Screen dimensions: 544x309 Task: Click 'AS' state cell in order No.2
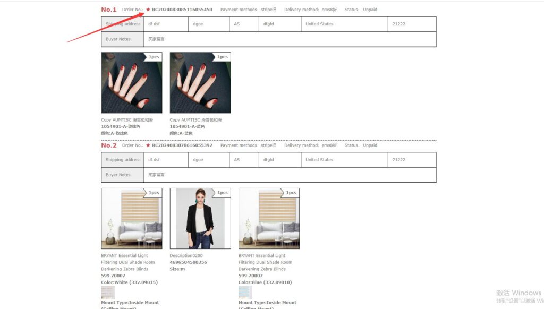pyautogui.click(x=244, y=160)
